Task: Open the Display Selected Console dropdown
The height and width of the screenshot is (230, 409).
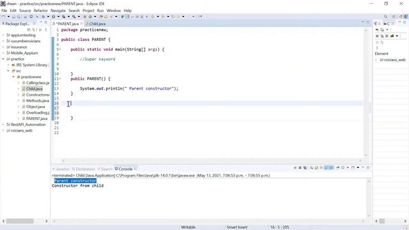Action: [x=348, y=167]
